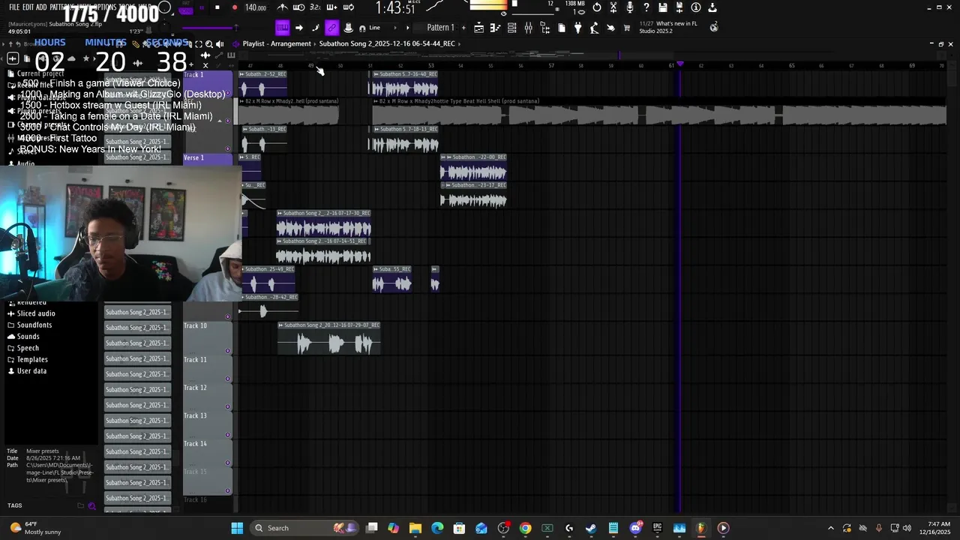Image resolution: width=960 pixels, height=540 pixels.
Task: Click the scissors audio editor icon
Action: pyautogui.click(x=613, y=7)
